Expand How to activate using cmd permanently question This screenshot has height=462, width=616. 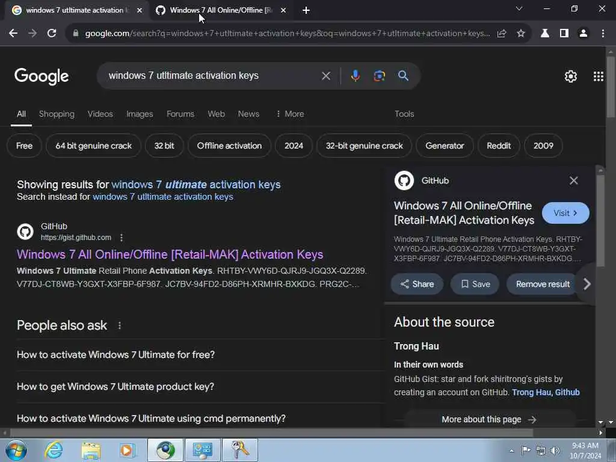click(x=200, y=419)
